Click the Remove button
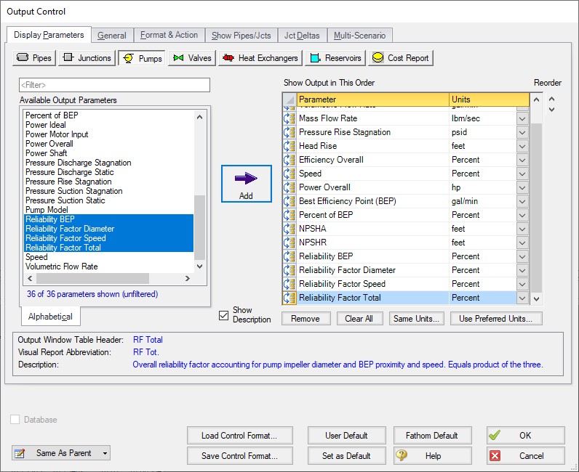The height and width of the screenshot is (472, 579). tap(306, 319)
